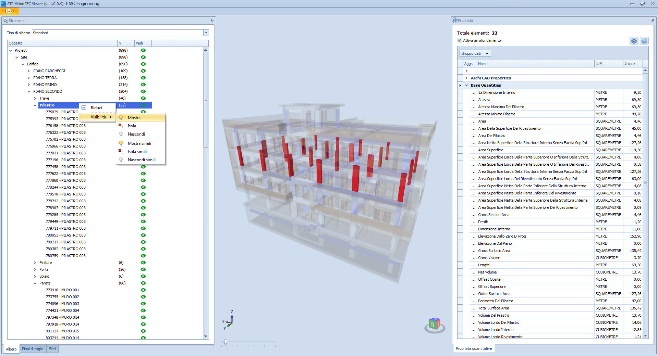Collapse Base Quantities group

(466, 85)
